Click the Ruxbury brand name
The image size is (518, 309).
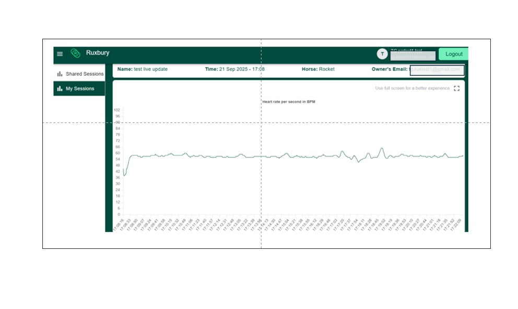coord(98,53)
